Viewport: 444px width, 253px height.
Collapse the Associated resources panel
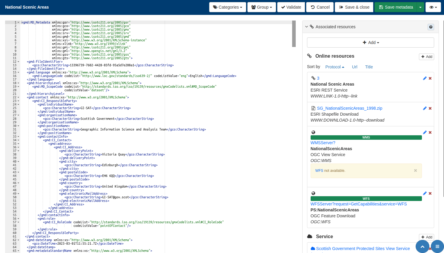(x=307, y=27)
